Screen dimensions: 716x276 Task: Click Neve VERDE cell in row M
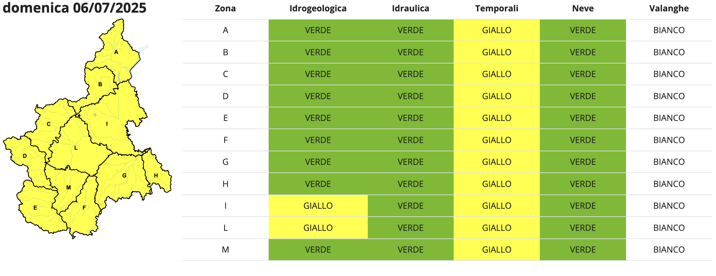pyautogui.click(x=583, y=250)
